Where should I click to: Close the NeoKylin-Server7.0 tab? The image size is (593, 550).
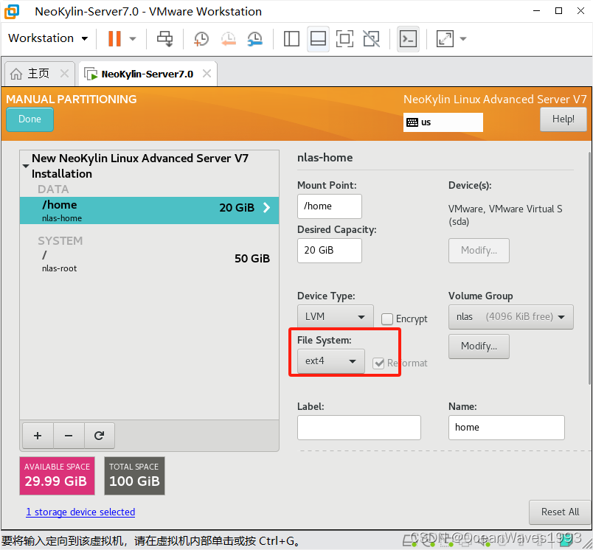click(x=207, y=73)
